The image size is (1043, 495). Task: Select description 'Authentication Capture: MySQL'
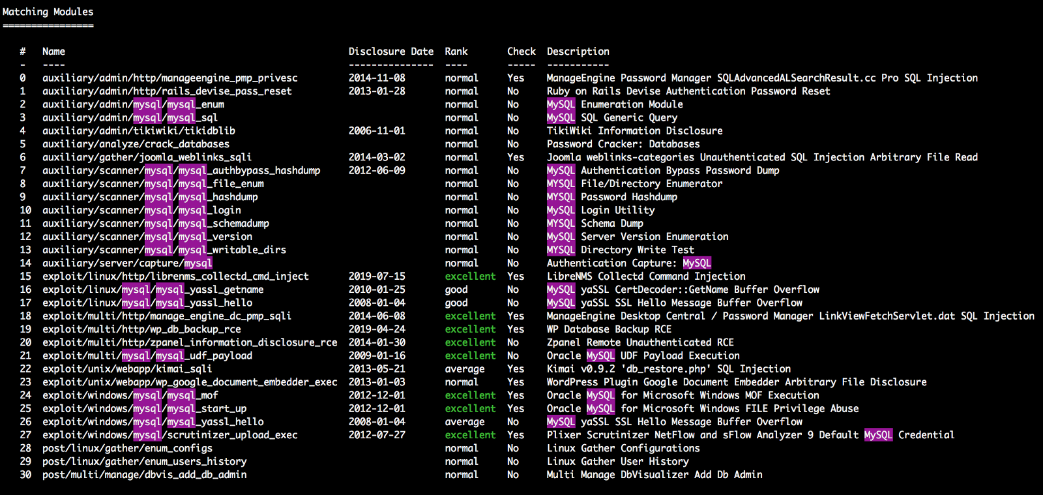[629, 263]
